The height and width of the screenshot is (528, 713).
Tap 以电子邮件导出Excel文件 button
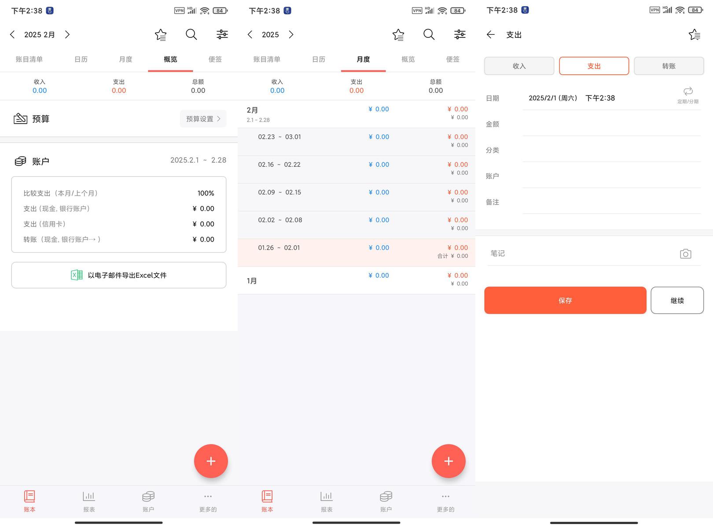pos(119,275)
